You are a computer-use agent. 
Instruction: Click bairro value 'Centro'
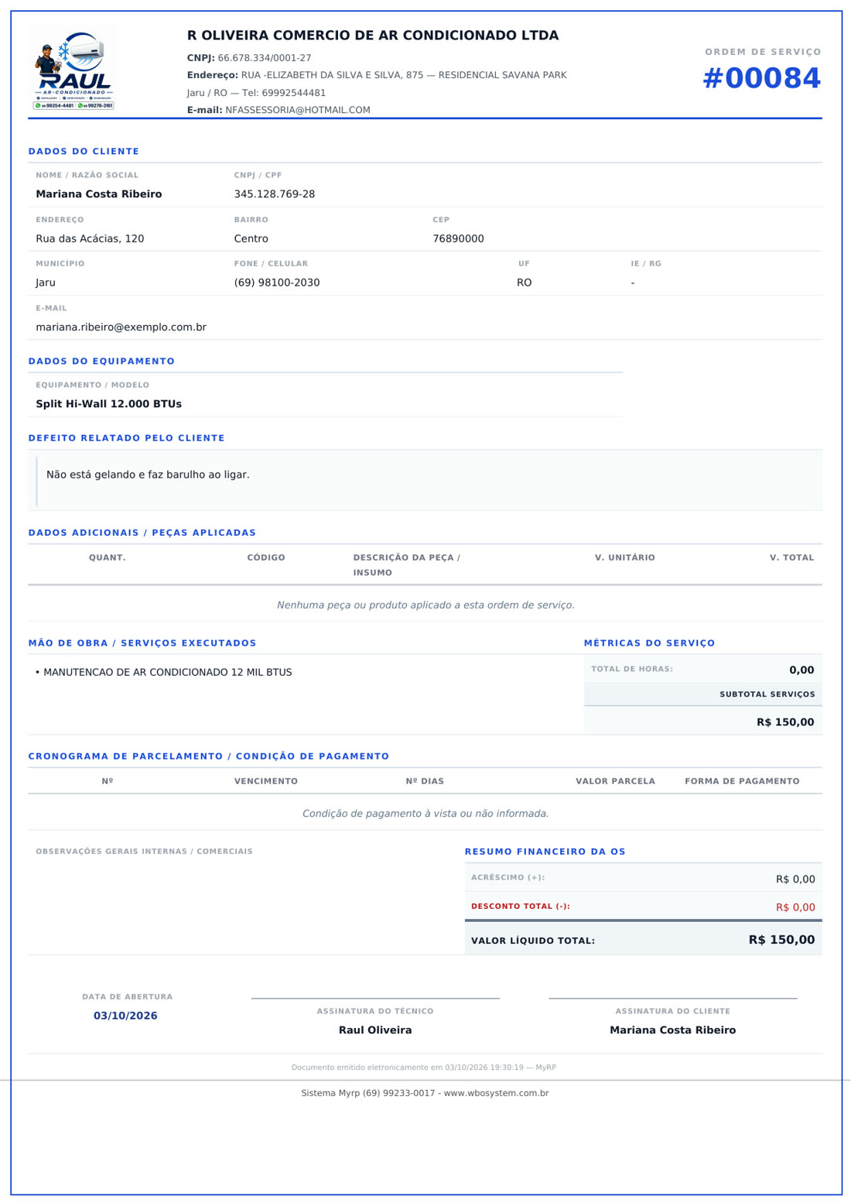(251, 238)
